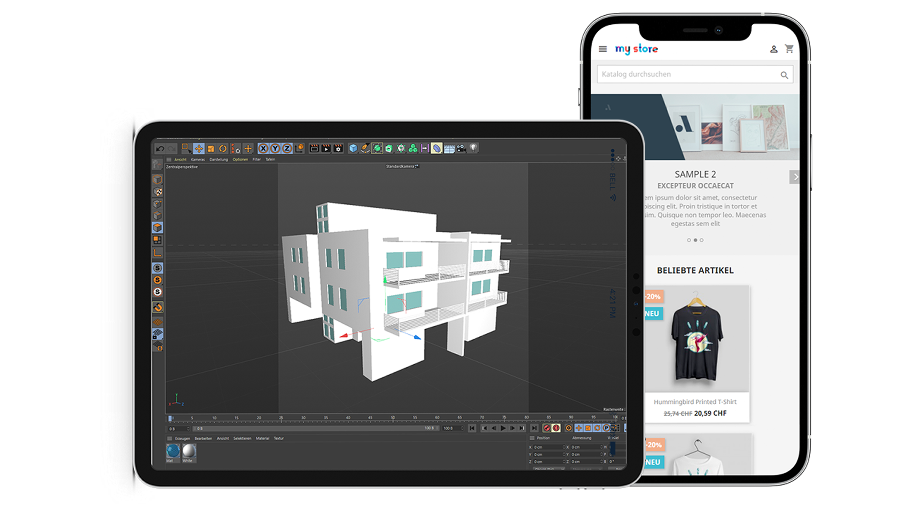
Task: Expand the Kameras viewport menu
Action: click(x=198, y=160)
